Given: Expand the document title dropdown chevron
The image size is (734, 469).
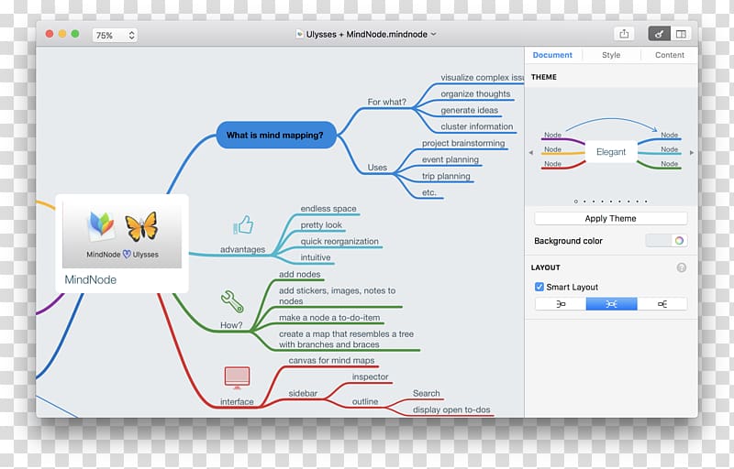Looking at the screenshot, I should (434, 34).
